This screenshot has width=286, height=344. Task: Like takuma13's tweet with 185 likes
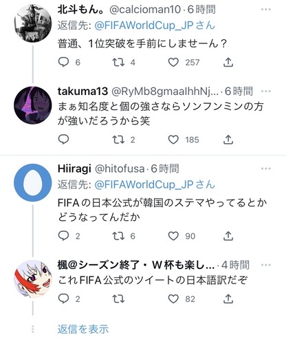[173, 140]
